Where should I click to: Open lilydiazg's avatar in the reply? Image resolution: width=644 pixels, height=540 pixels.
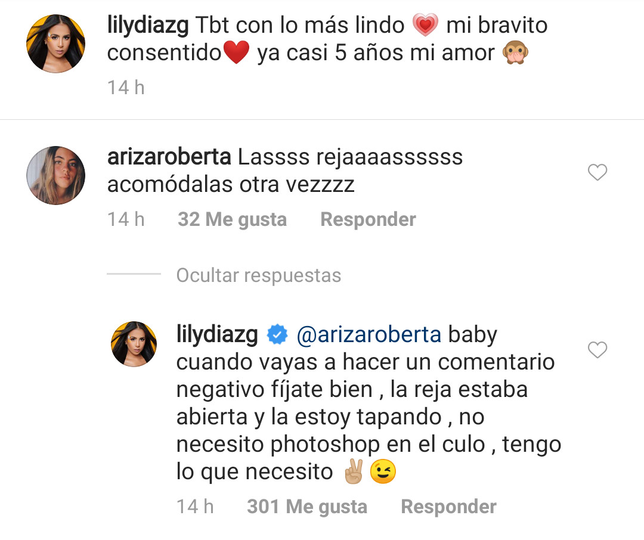pos(134,344)
